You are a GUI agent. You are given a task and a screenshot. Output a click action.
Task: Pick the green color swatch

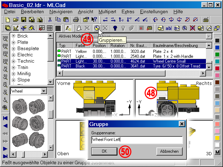pos(217,55)
